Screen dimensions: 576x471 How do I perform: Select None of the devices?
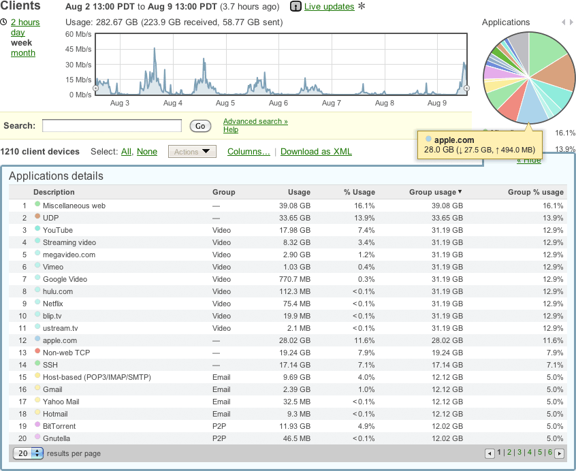tap(147, 152)
